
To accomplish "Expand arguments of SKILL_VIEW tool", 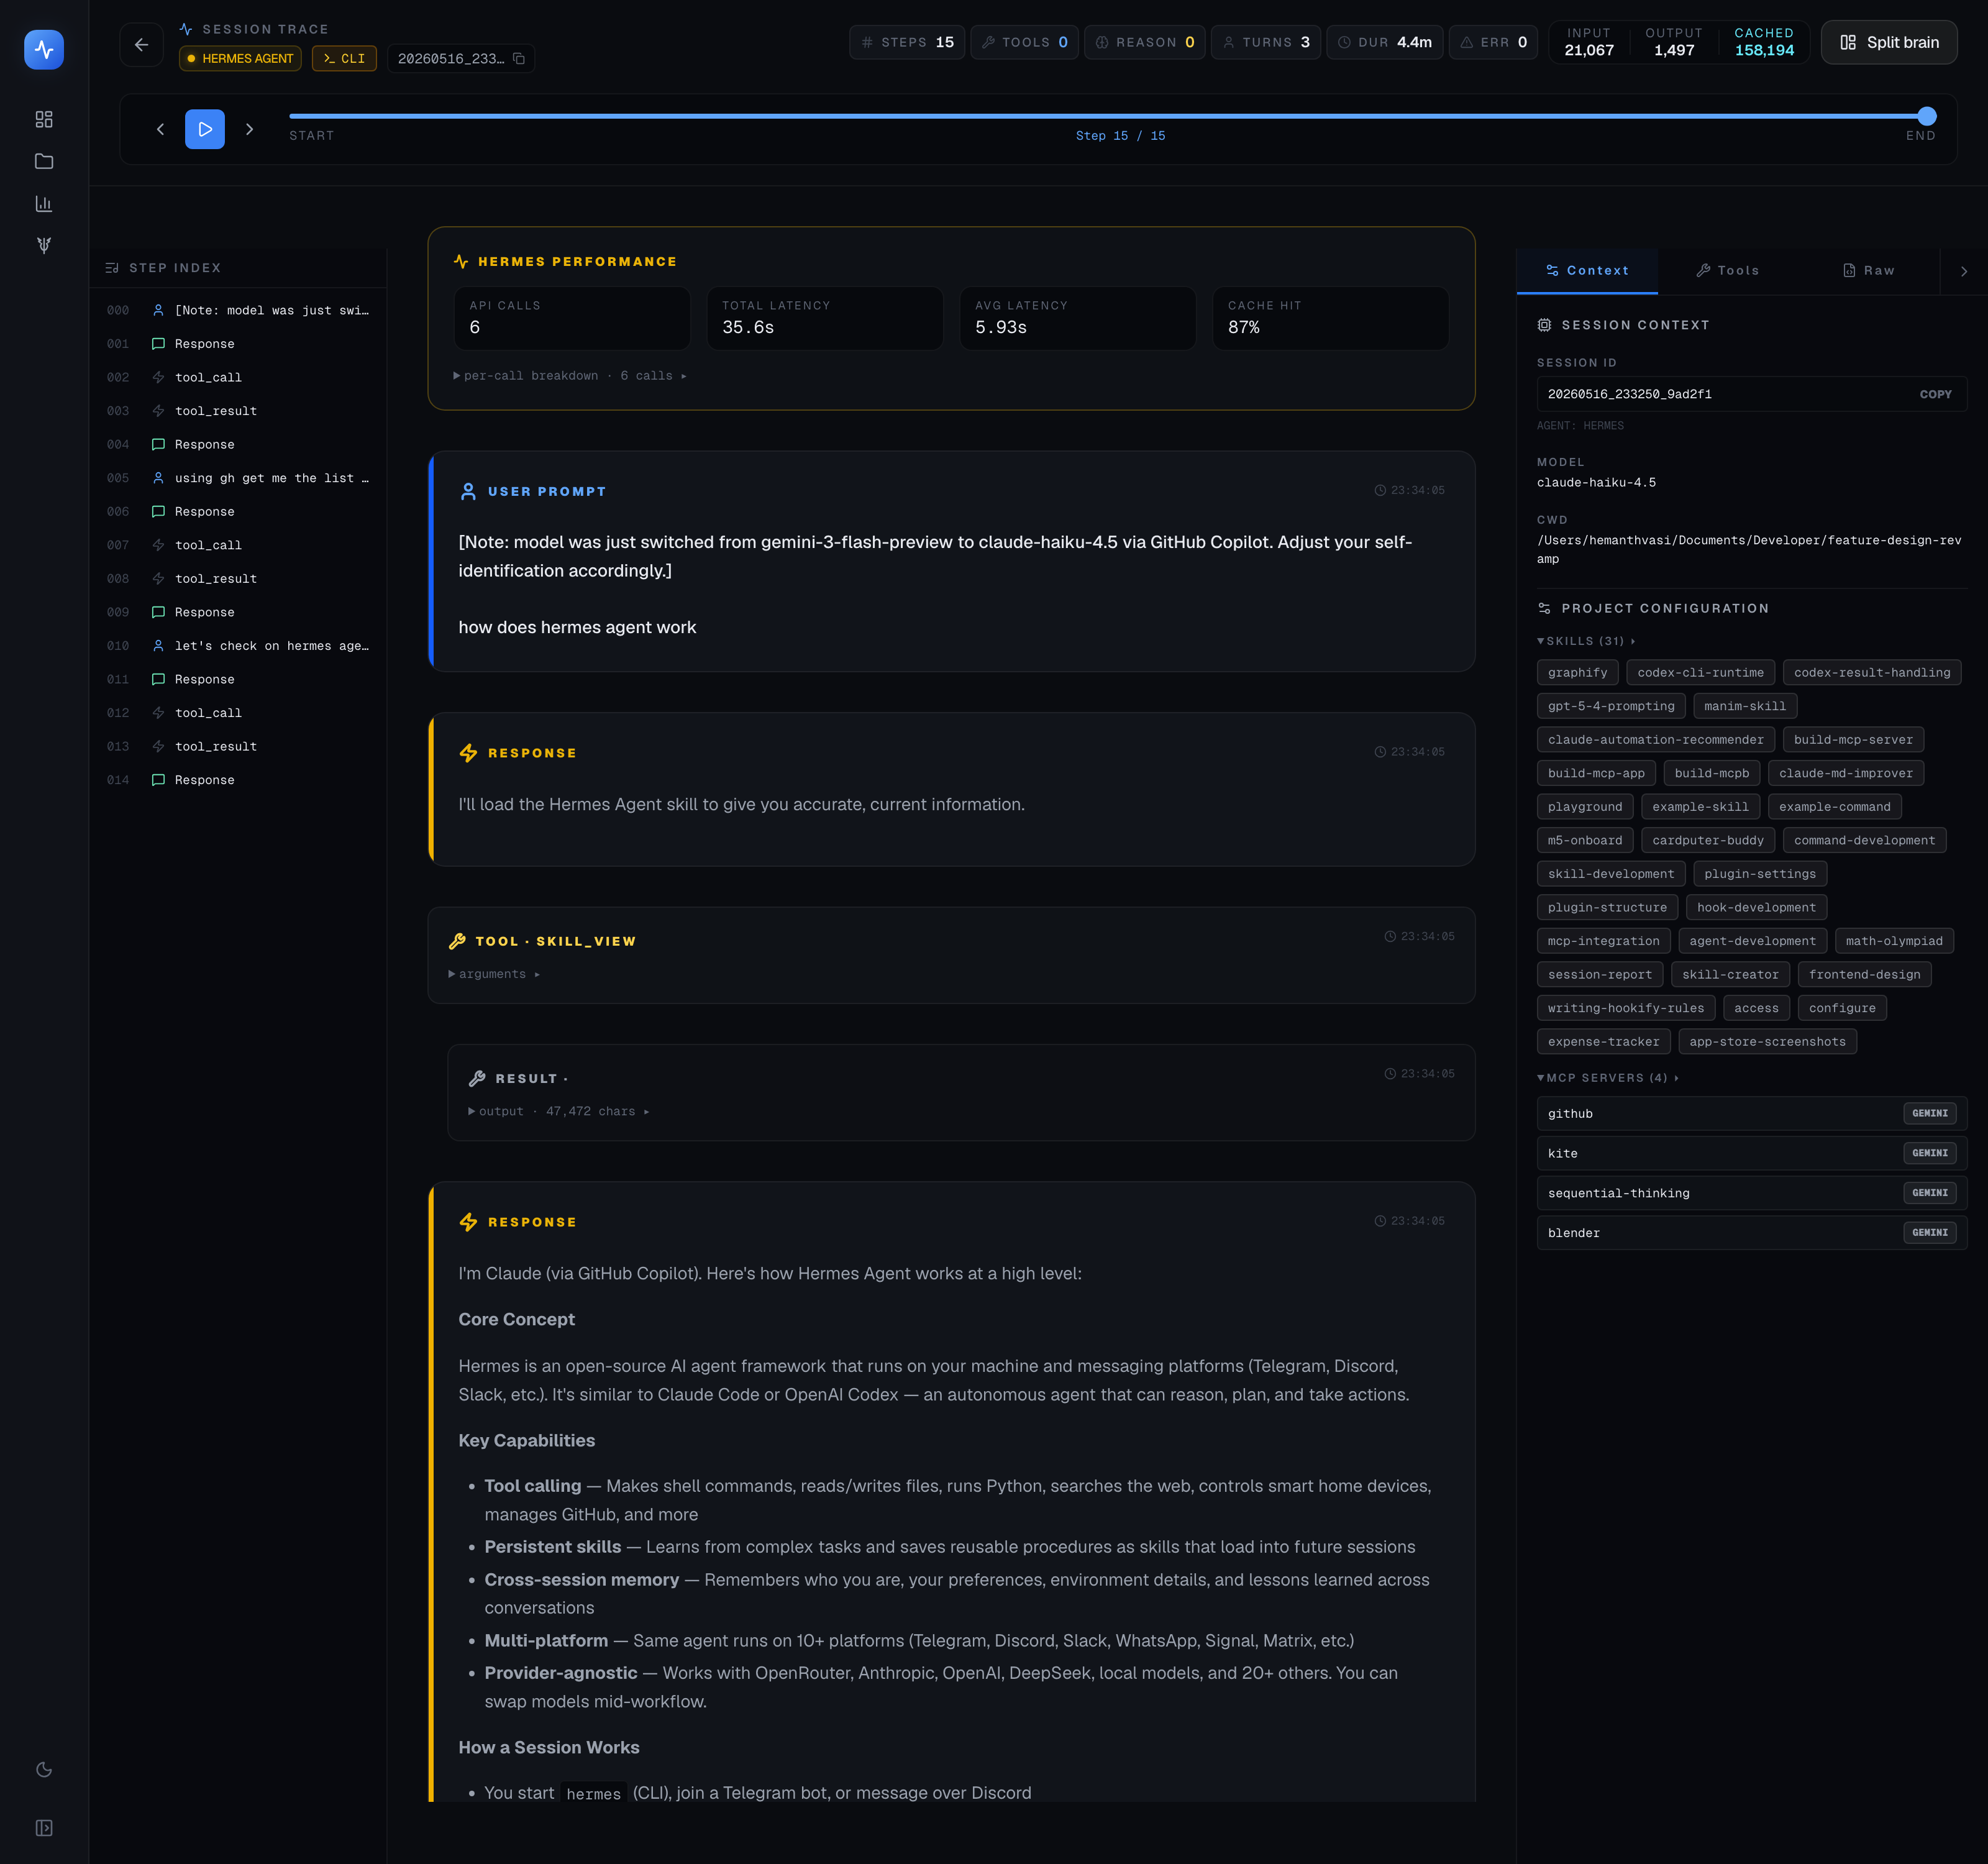I will click(x=494, y=974).
